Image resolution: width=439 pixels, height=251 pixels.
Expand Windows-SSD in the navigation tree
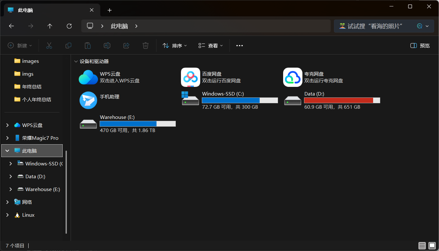pos(11,163)
